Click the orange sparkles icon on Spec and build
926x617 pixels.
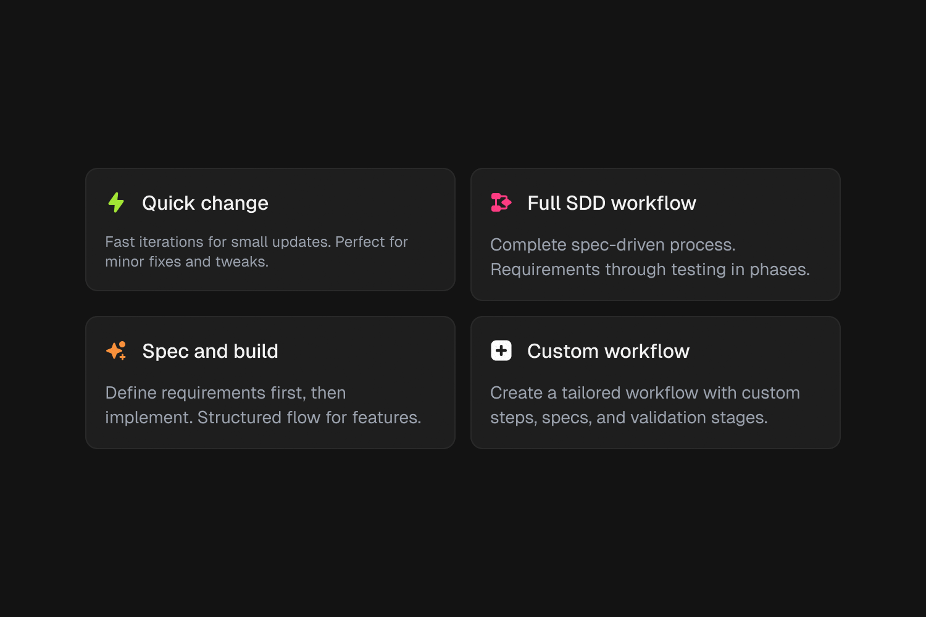coord(115,350)
